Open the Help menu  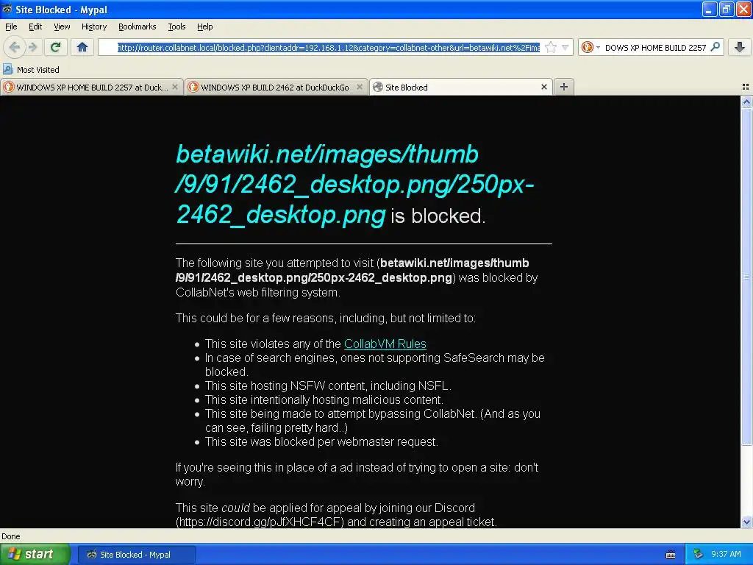pyautogui.click(x=205, y=26)
